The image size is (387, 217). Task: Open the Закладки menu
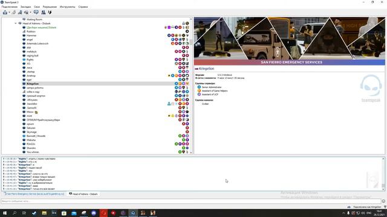(x=25, y=7)
